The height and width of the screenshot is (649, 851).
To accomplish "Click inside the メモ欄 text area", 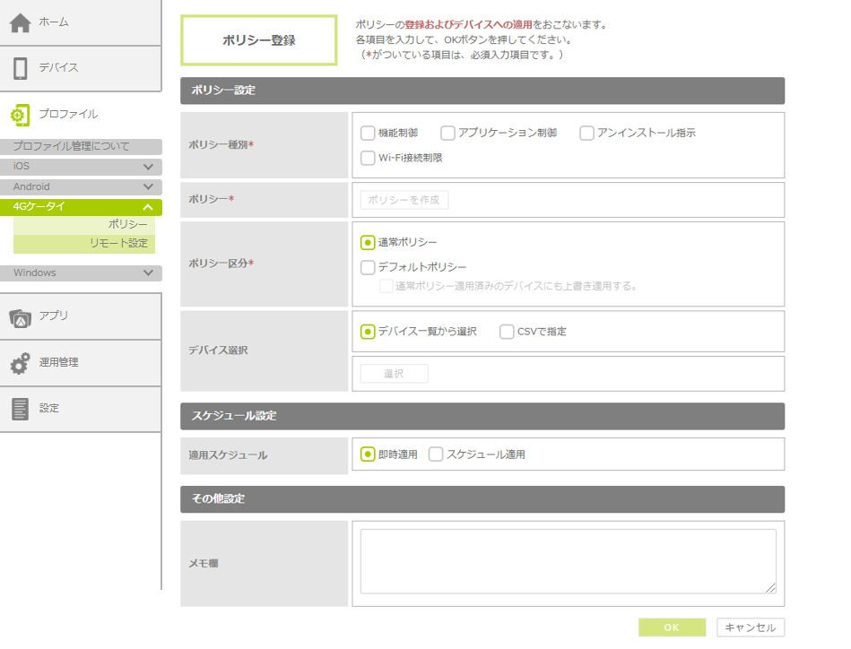I will tap(568, 560).
